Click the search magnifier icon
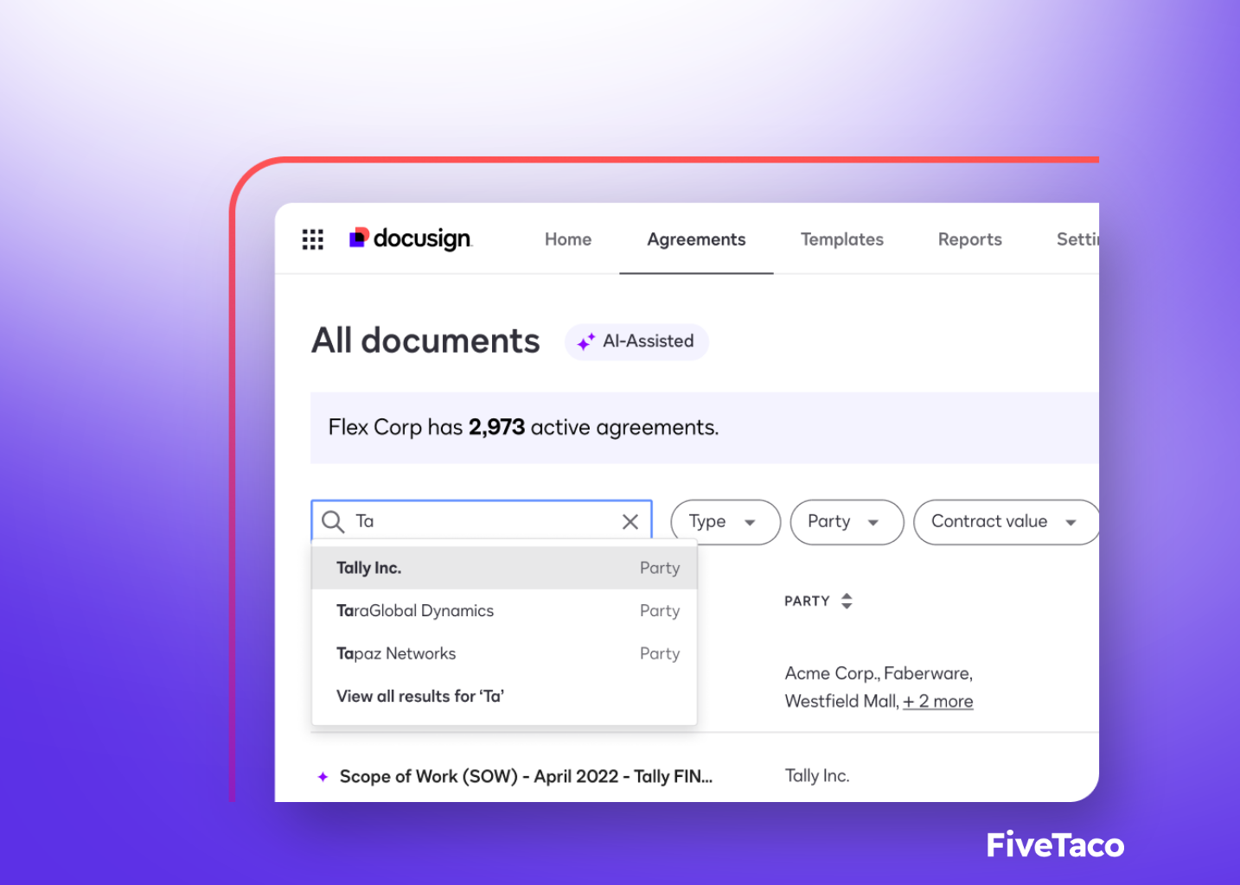 pyautogui.click(x=333, y=521)
